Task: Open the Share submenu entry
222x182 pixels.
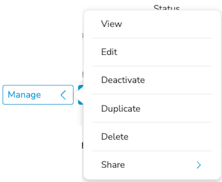Action: coord(152,165)
